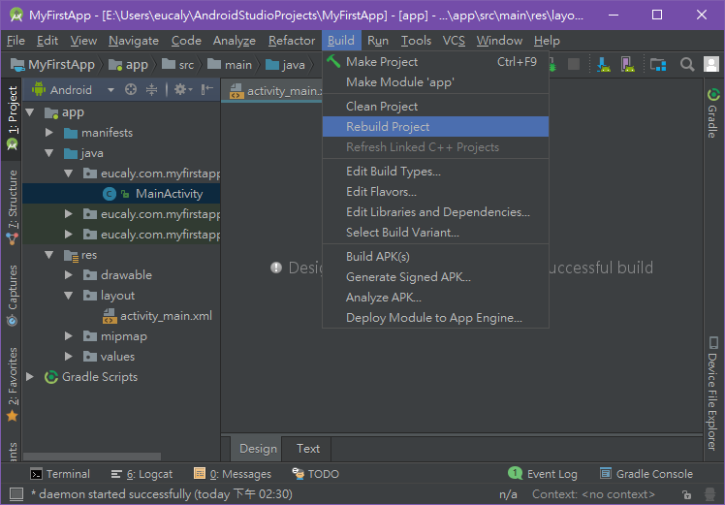Click the Collapse All icon in Project panel
Image resolution: width=725 pixels, height=505 pixels.
coord(151,89)
